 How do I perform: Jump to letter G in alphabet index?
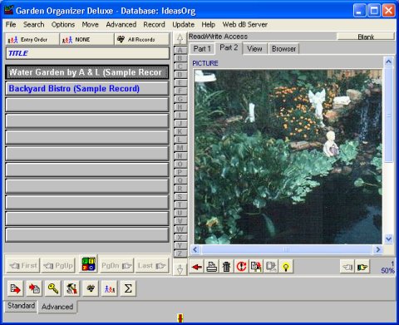180,99
